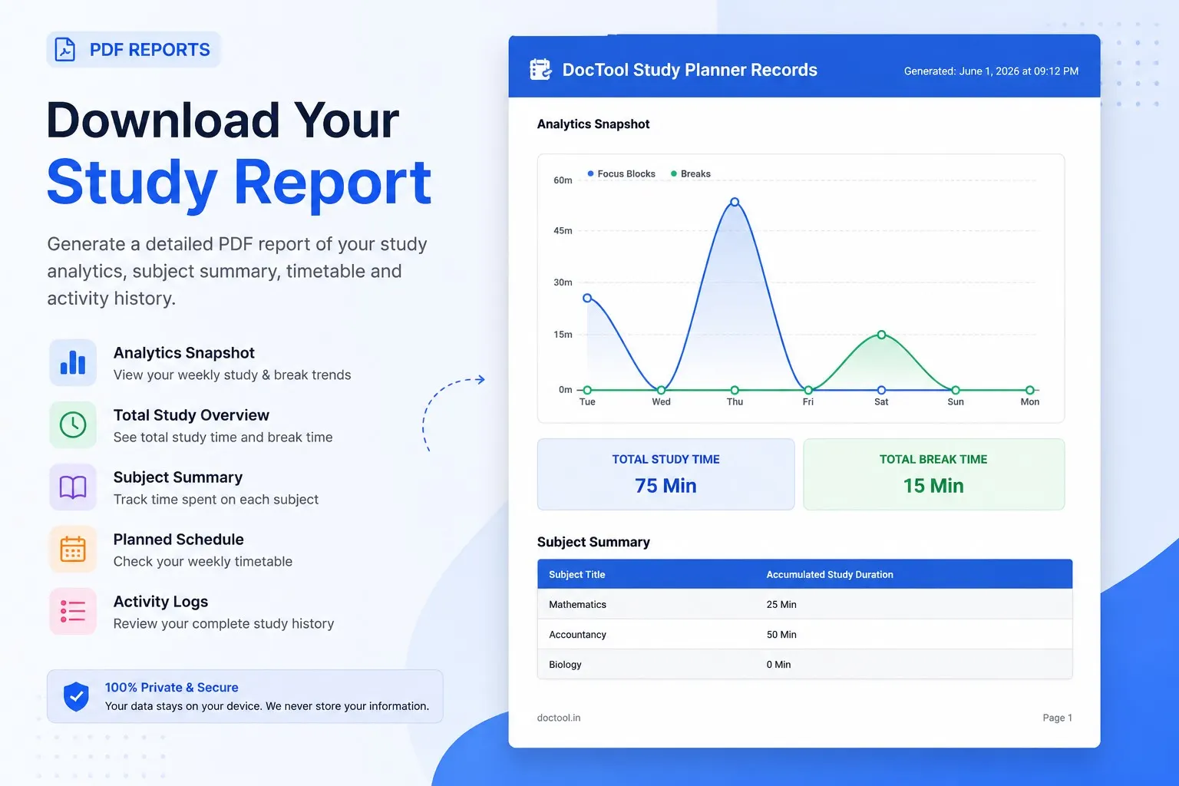Click 'Check your weekly timetable' text
1179x786 pixels.
pyautogui.click(x=203, y=562)
